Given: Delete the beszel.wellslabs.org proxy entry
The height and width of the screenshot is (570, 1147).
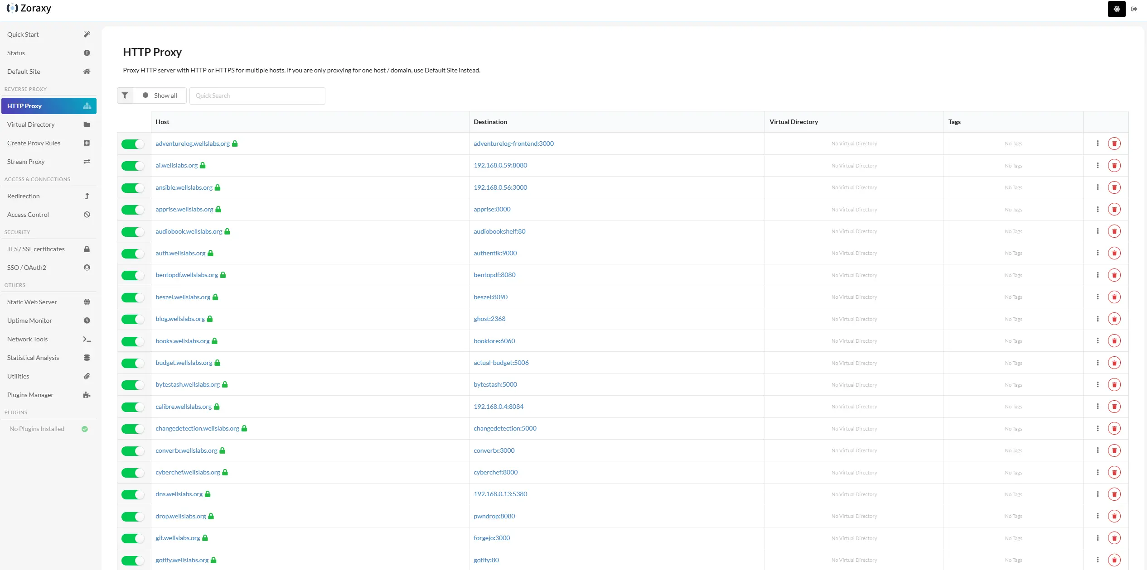Looking at the screenshot, I should [x=1114, y=297].
